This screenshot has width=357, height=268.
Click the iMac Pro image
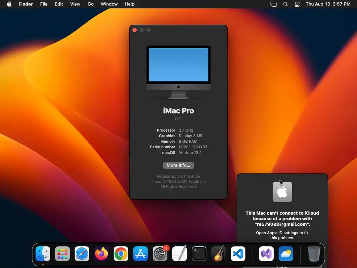[178, 72]
